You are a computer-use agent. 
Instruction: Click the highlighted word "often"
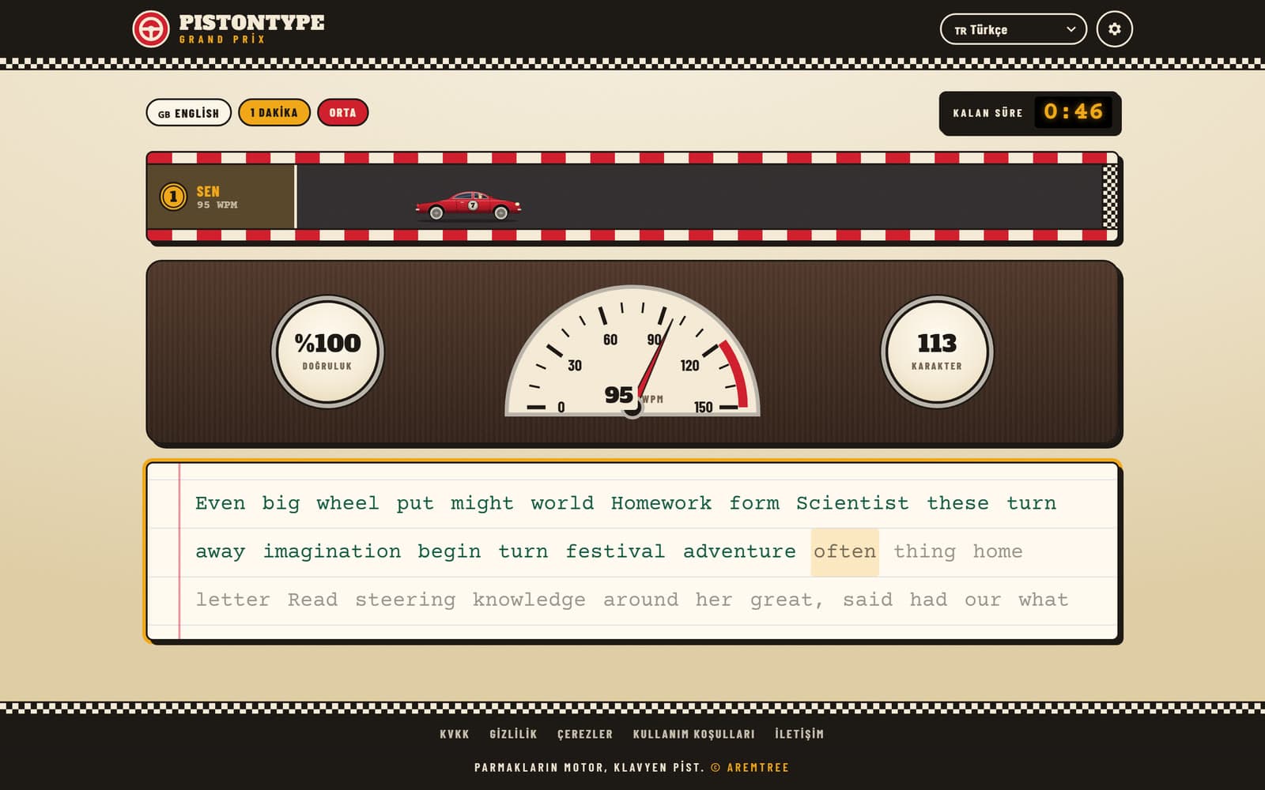[x=844, y=551]
